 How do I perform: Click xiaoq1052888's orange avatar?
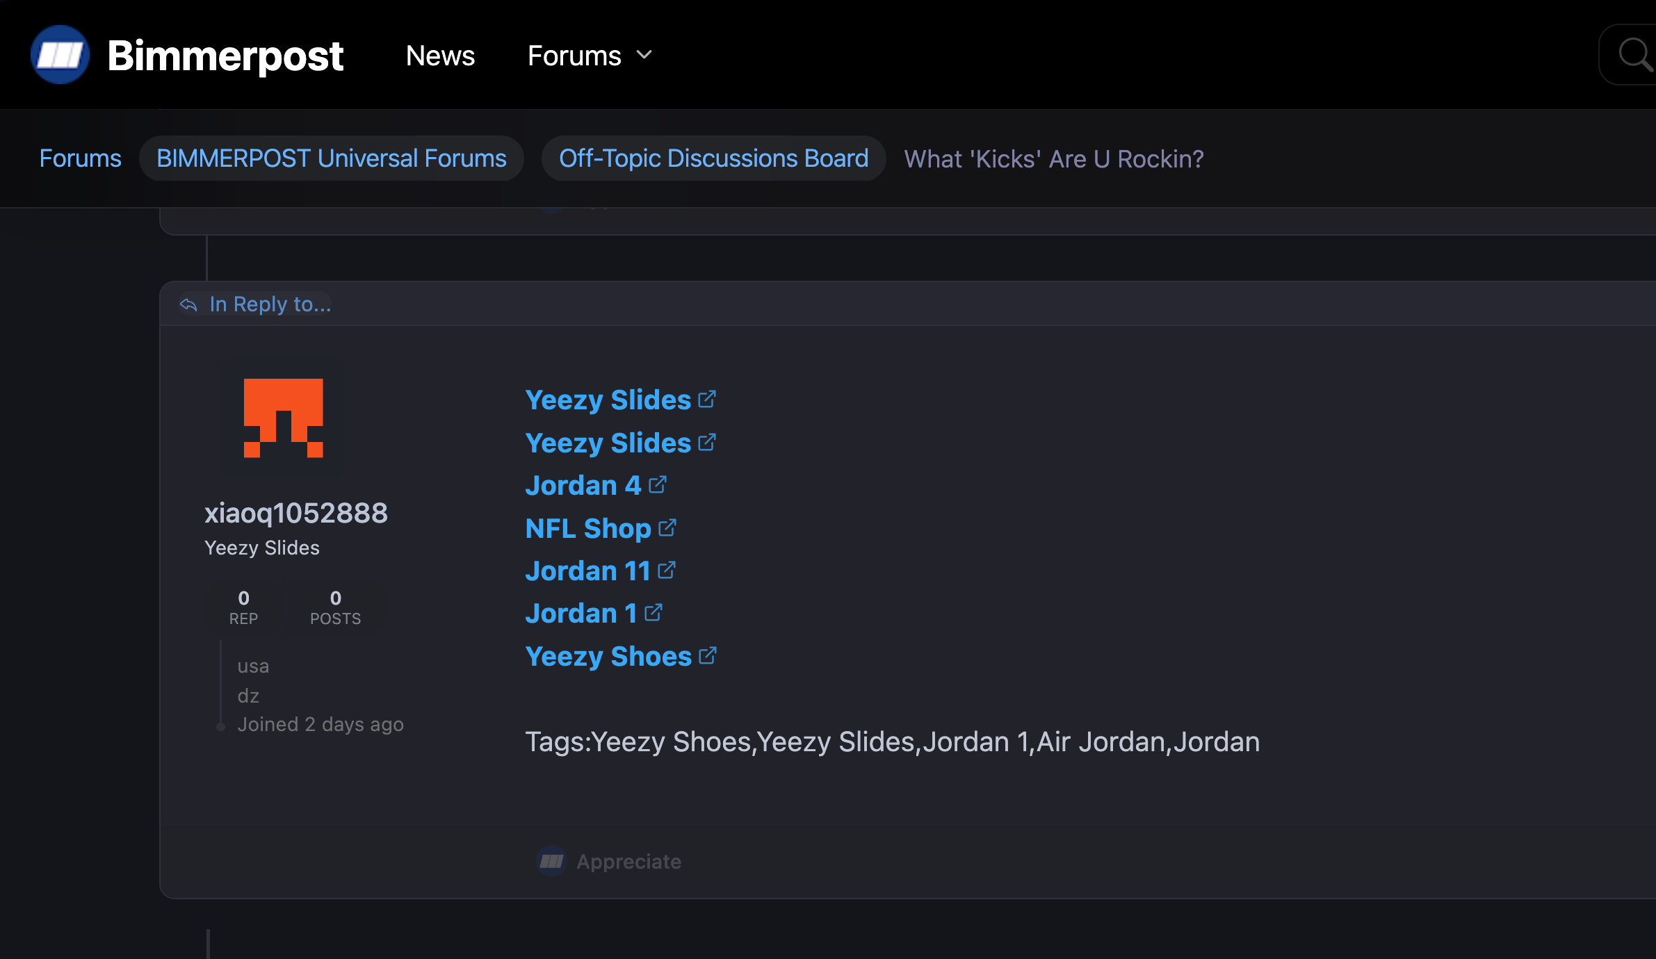(284, 418)
